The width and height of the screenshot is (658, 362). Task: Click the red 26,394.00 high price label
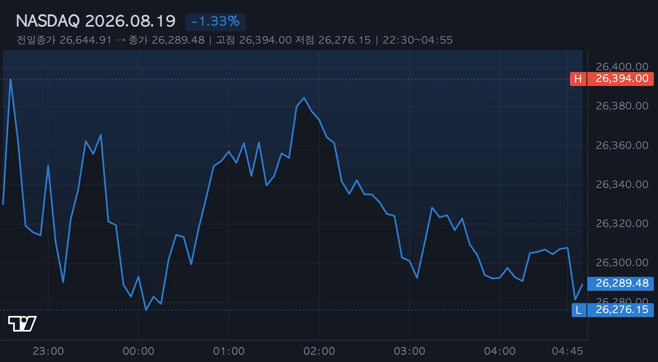click(x=621, y=79)
